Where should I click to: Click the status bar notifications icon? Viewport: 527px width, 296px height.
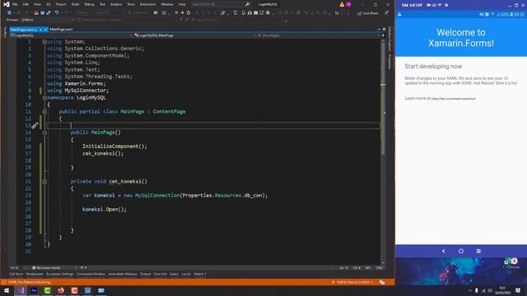(x=382, y=282)
